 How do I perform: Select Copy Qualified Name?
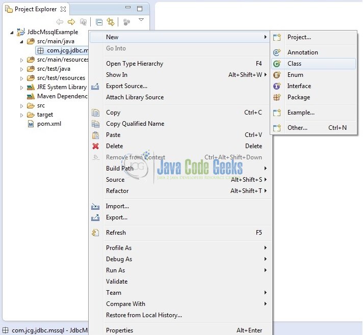coord(180,124)
